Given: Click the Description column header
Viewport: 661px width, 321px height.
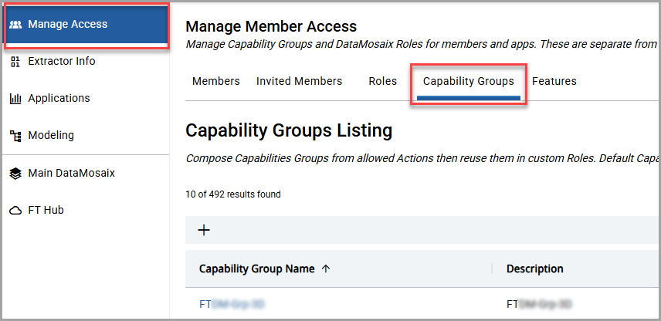Looking at the screenshot, I should pyautogui.click(x=534, y=269).
